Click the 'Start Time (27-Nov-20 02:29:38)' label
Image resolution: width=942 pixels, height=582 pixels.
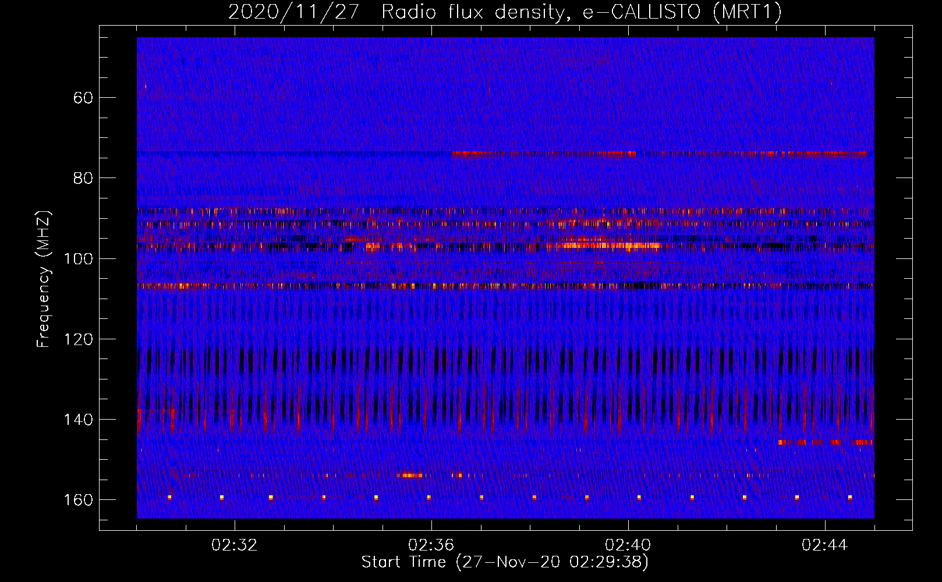[505, 562]
